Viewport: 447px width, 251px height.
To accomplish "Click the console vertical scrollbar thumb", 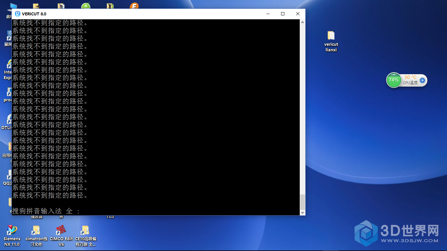I will click(302, 202).
